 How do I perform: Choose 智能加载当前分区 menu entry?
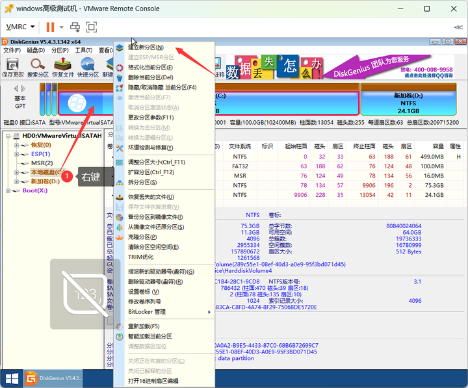click(x=164, y=337)
